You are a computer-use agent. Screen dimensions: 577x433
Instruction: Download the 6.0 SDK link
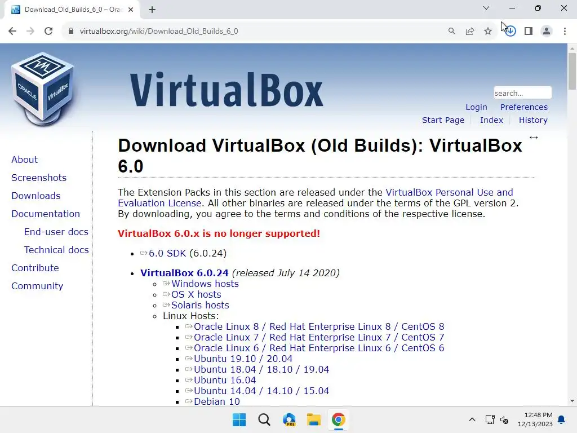pos(167,253)
